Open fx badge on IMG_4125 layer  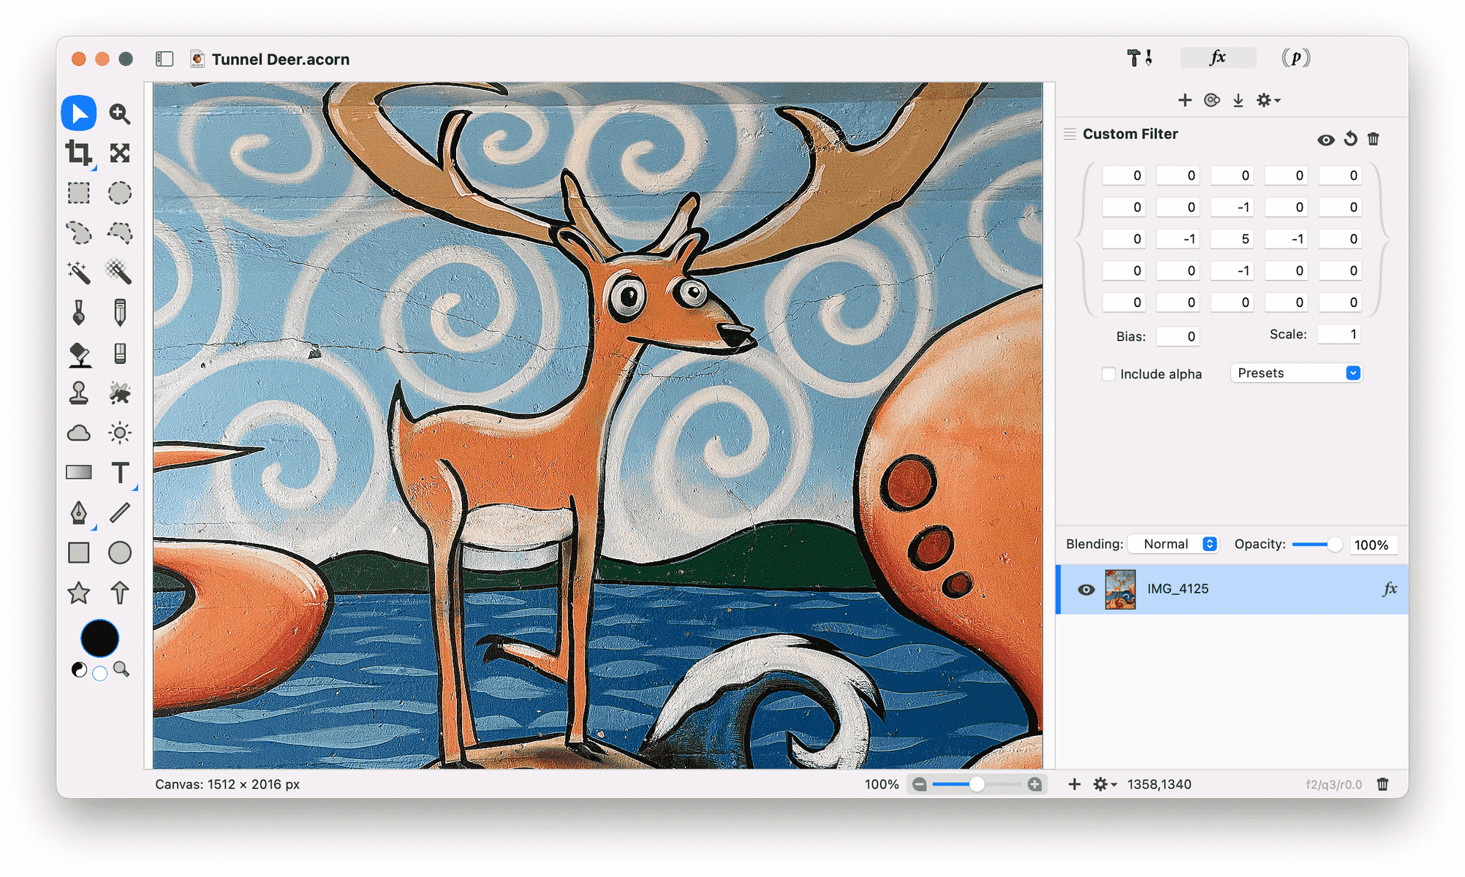(1390, 589)
